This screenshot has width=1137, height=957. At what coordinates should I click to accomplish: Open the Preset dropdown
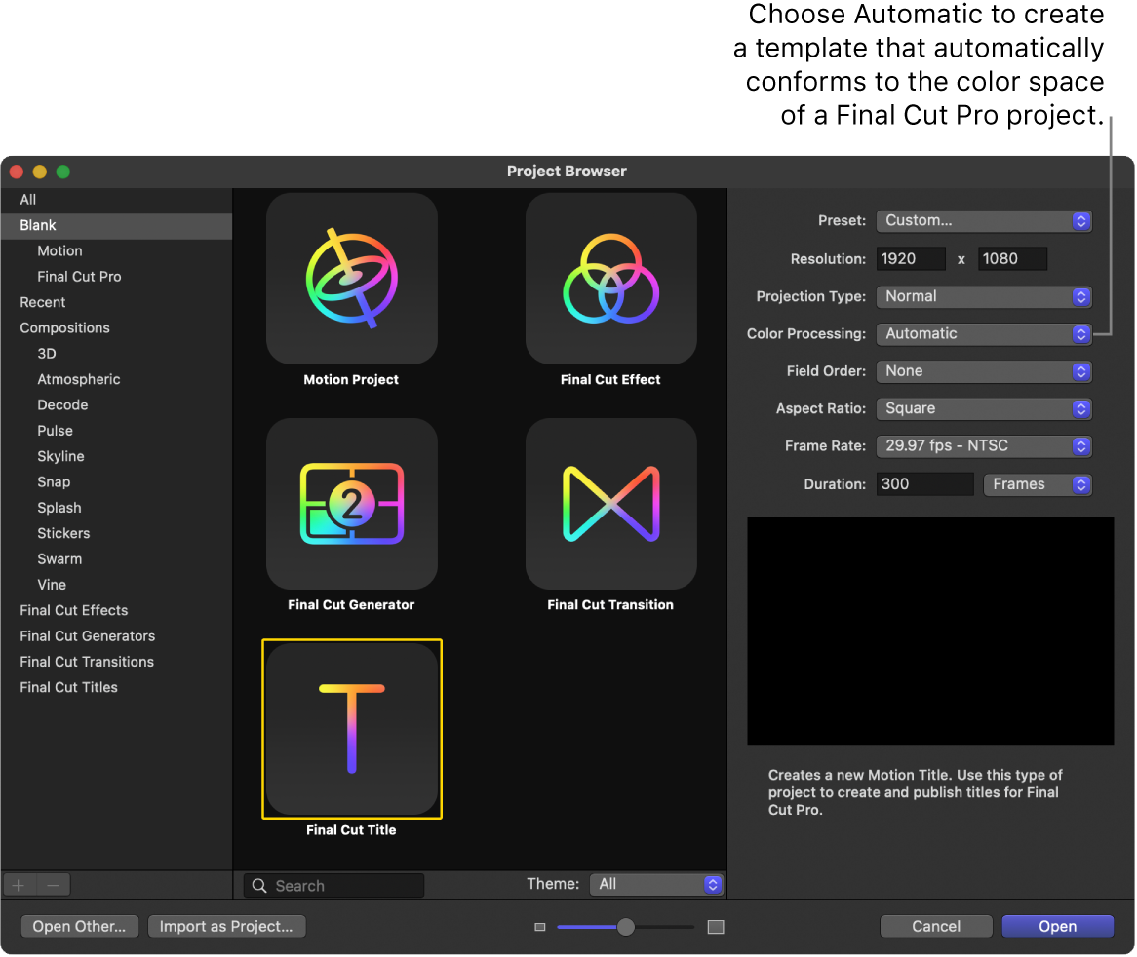point(983,220)
